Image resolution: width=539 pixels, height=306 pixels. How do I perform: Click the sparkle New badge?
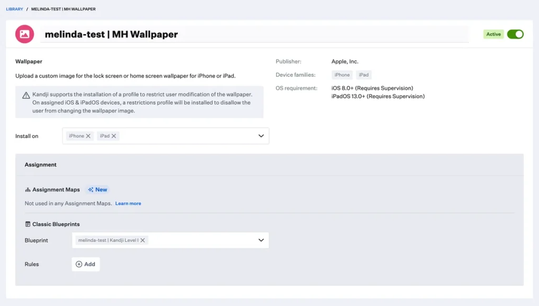point(98,190)
